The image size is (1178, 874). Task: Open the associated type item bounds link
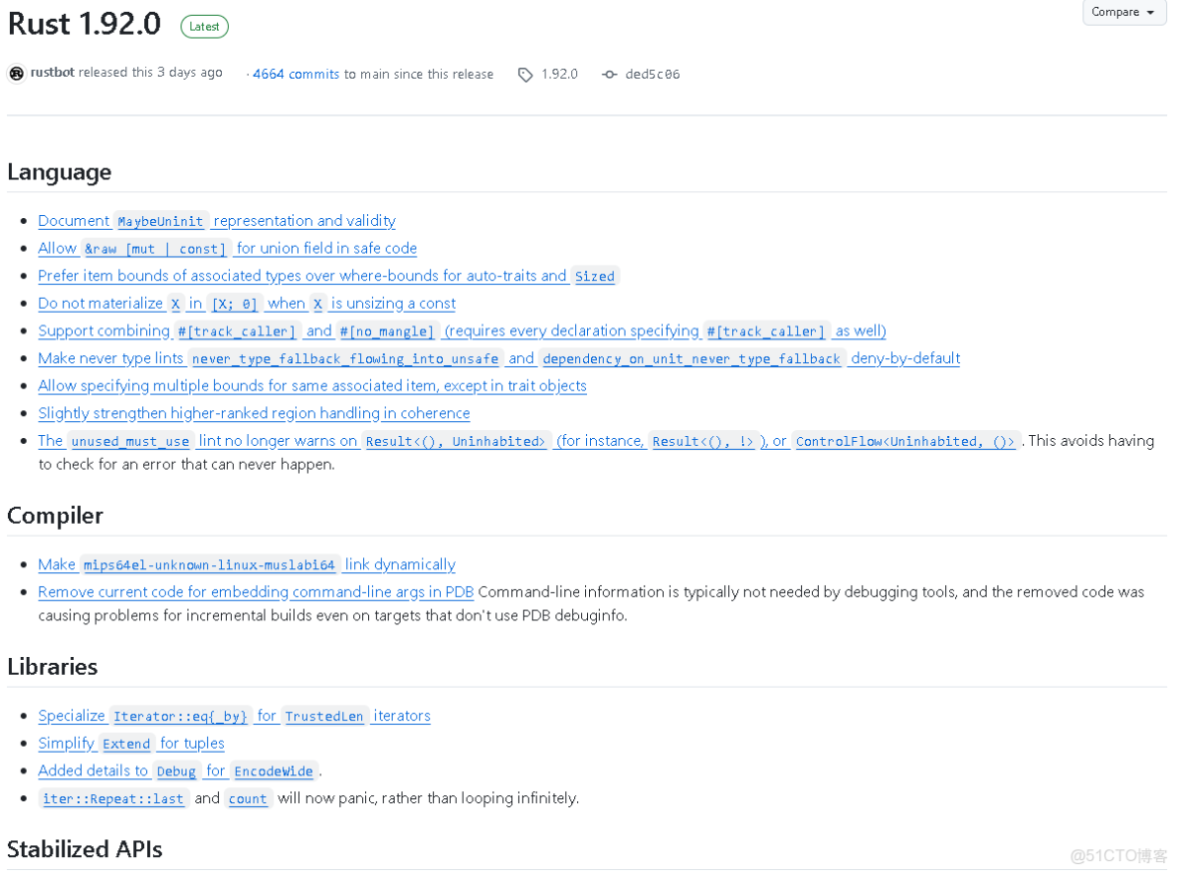click(298, 276)
